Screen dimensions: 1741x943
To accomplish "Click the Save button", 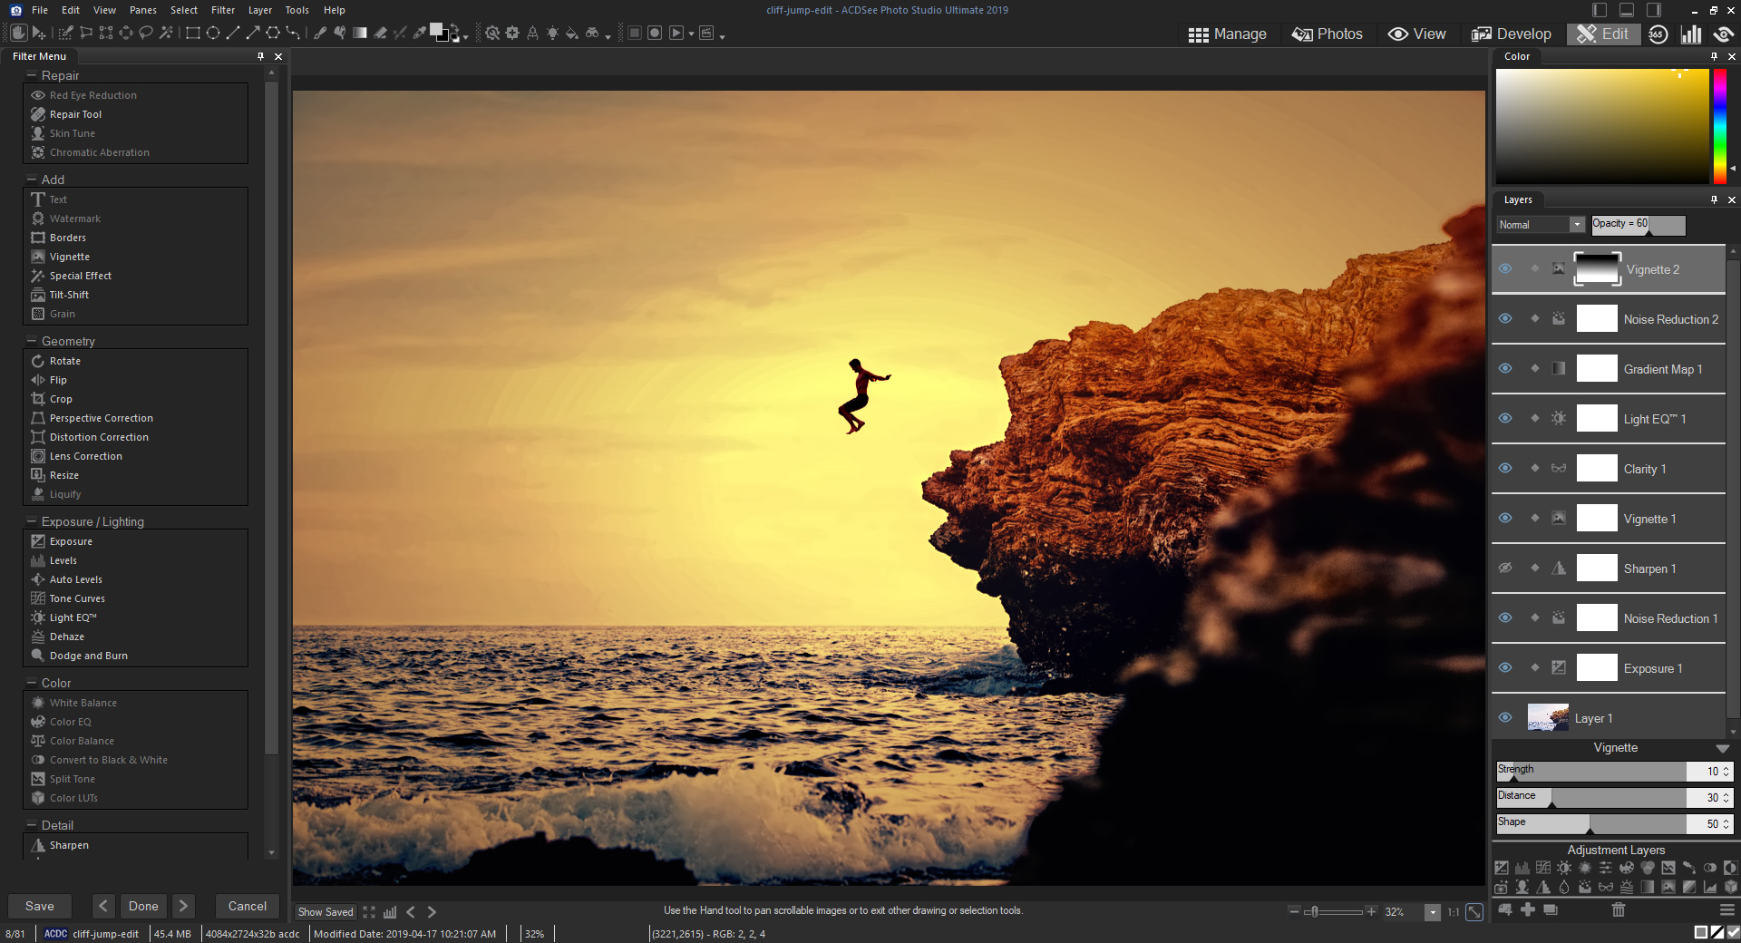I will pos(39,906).
